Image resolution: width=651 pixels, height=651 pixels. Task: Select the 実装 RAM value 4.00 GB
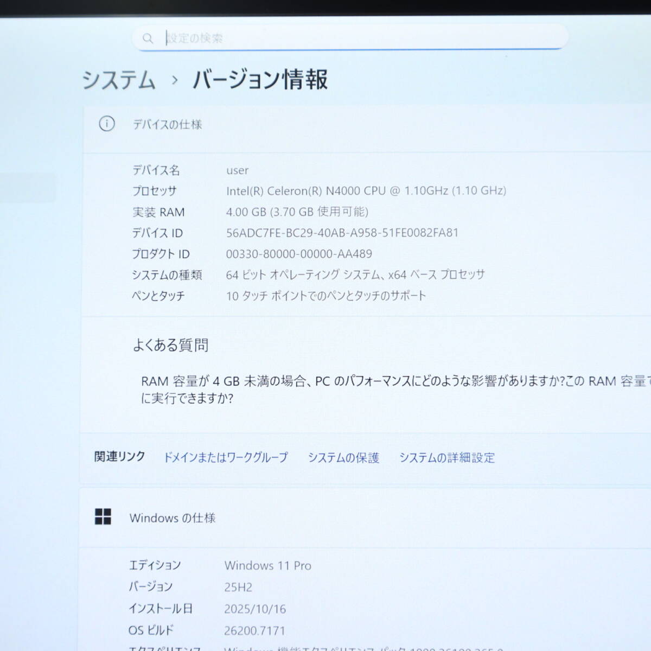coord(297,212)
